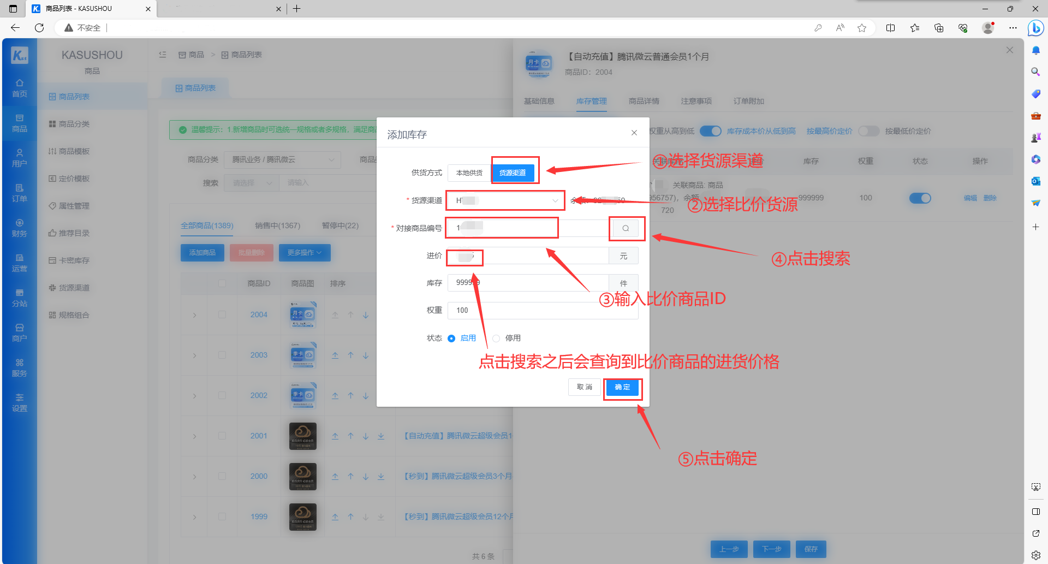
Task: Open 商品模板 submenu item
Action: click(92, 151)
